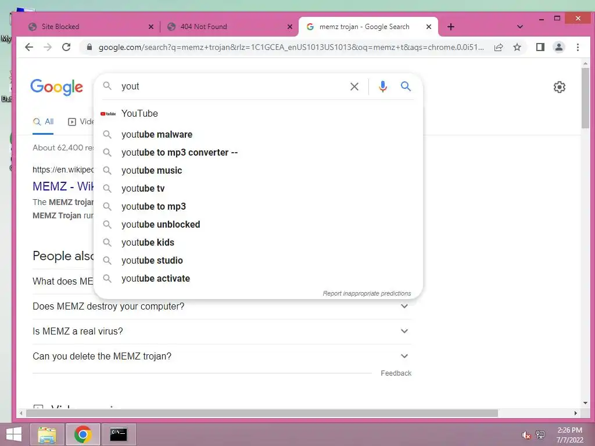This screenshot has height=446, width=595.
Task: Bookmark this page with the star
Action: (x=517, y=48)
